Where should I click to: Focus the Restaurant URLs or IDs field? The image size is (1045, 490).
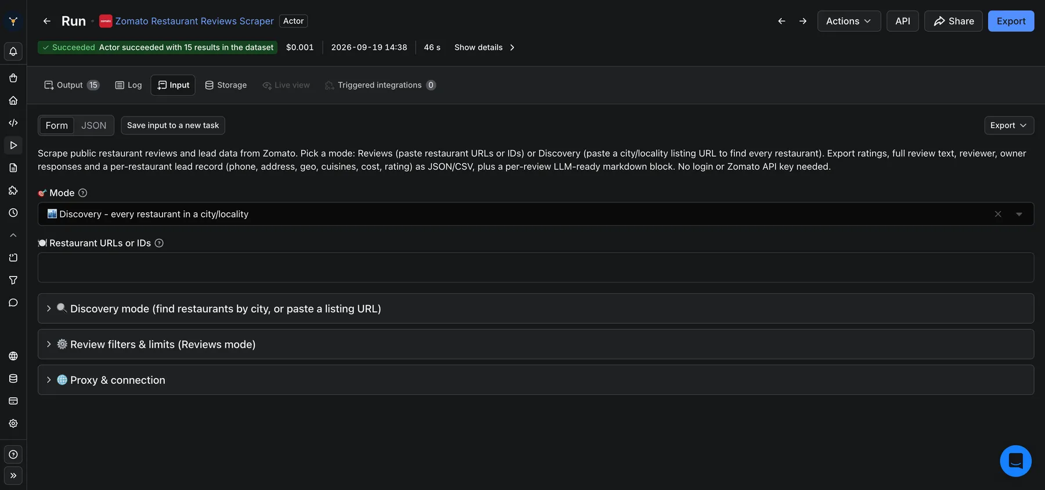tap(535, 267)
